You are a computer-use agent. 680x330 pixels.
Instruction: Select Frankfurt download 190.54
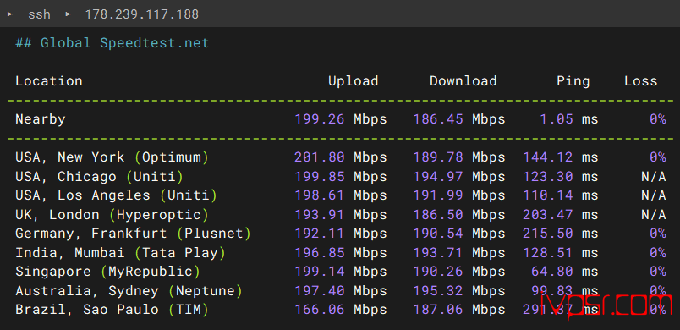pos(438,234)
